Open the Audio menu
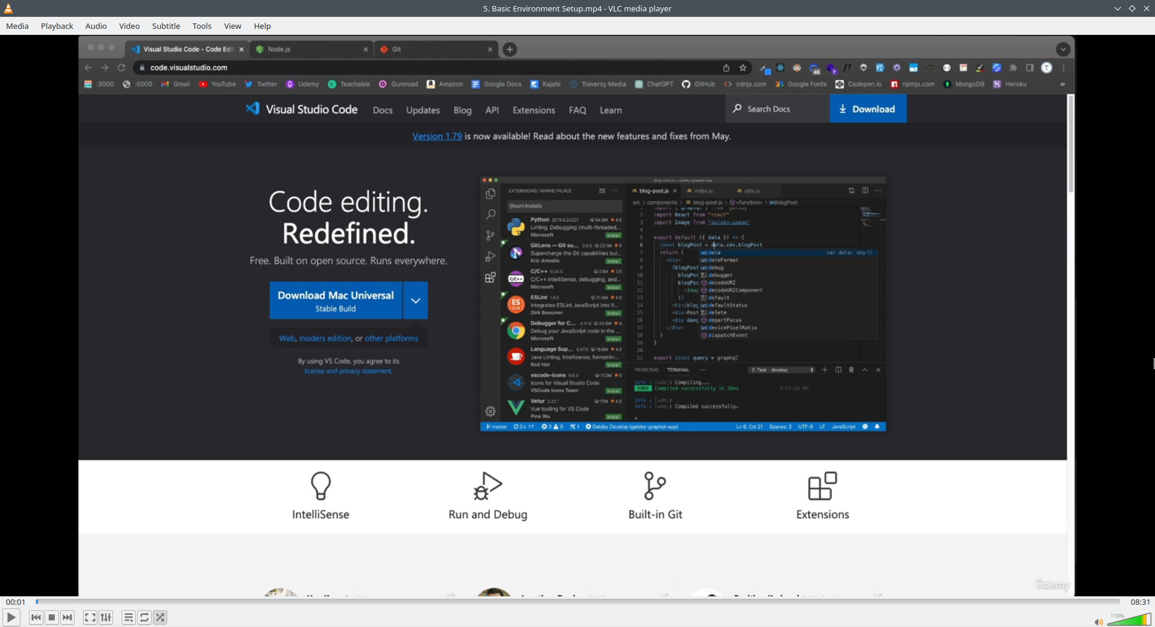Viewport: 1155px width, 627px height. click(x=96, y=26)
